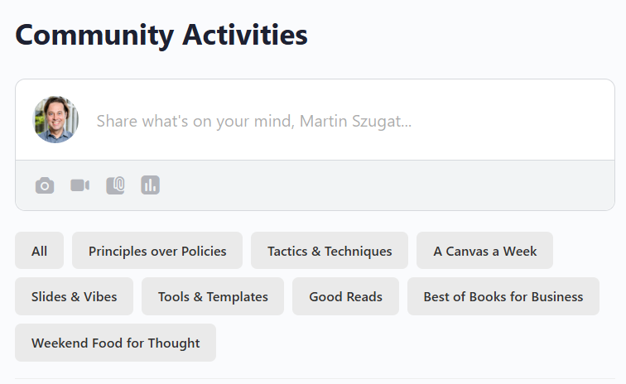Create a poll with the bar chart icon
This screenshot has height=384, width=626.
click(150, 185)
